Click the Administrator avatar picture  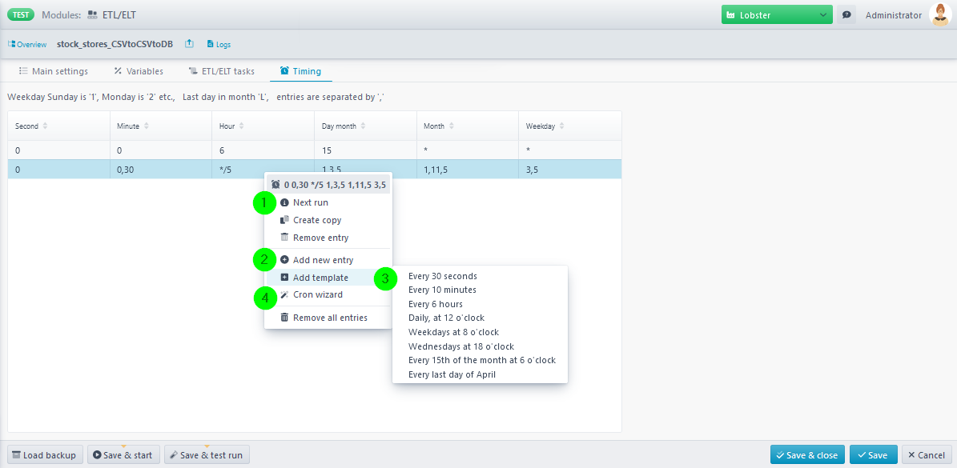940,15
